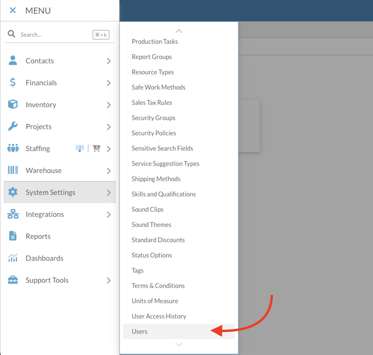
Task: Expand the Warehouse submenu chevron
Action: pos(109,171)
